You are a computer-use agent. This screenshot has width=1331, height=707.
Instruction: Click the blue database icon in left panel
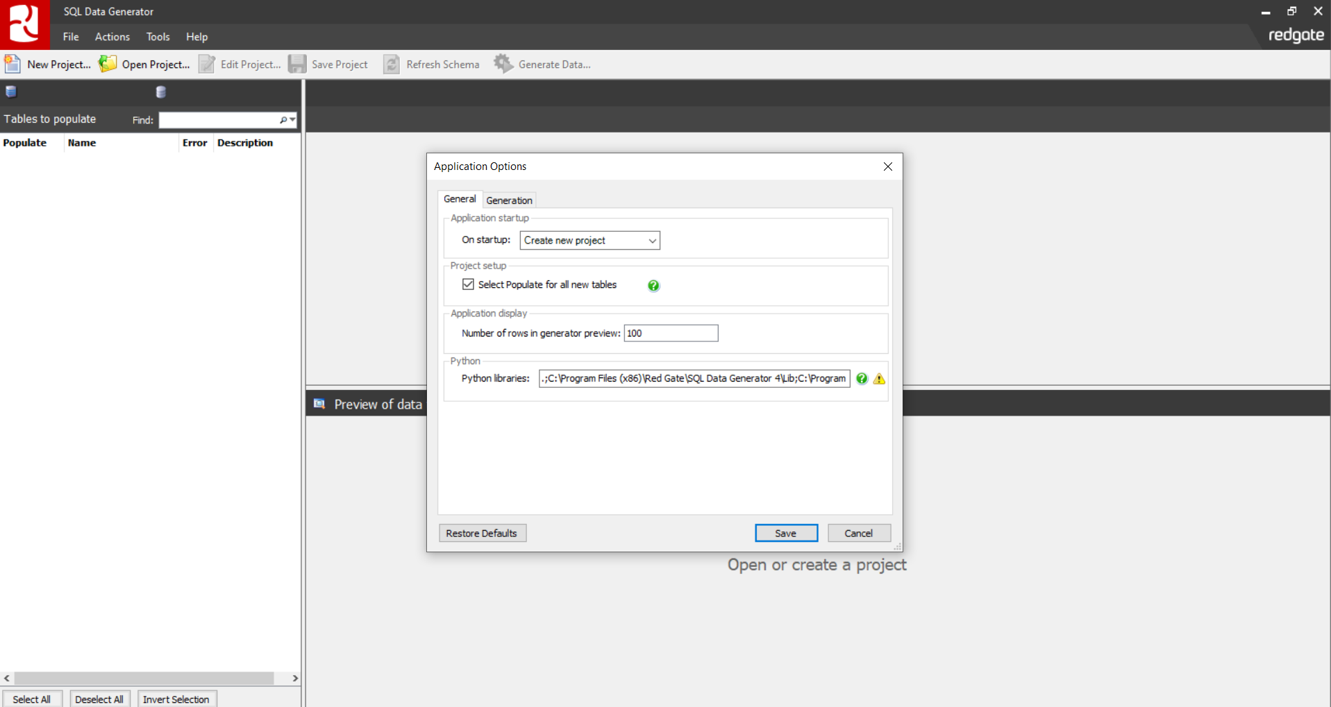pyautogui.click(x=11, y=92)
